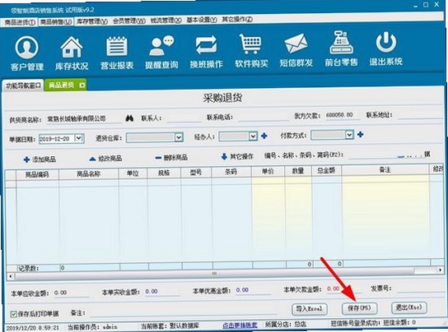Screen dimensions: 448x332
Task: Click 点击更换账套 link
Action: (x=240, y=325)
